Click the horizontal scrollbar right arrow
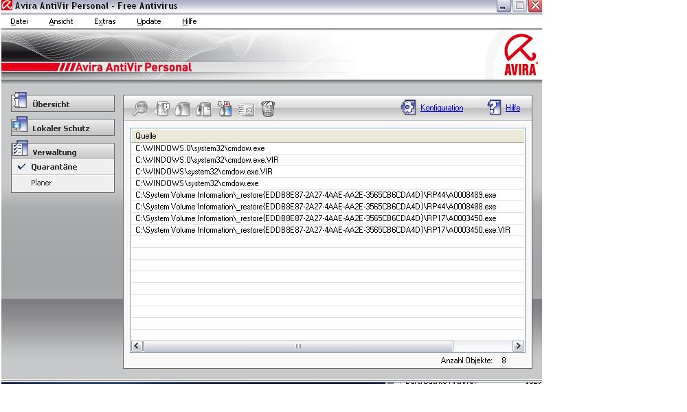 pos(518,346)
